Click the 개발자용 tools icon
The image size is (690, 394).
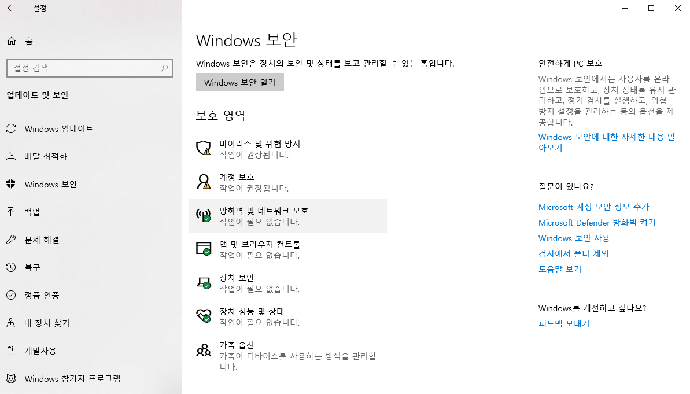click(11, 351)
